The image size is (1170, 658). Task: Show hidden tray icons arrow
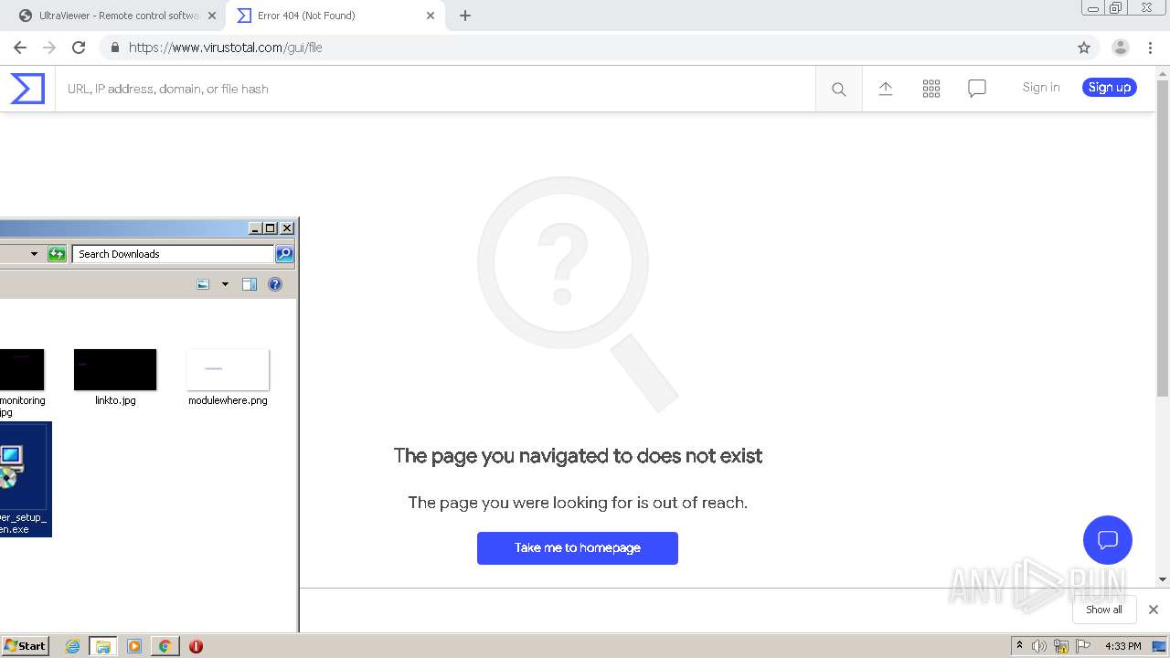(x=1019, y=645)
